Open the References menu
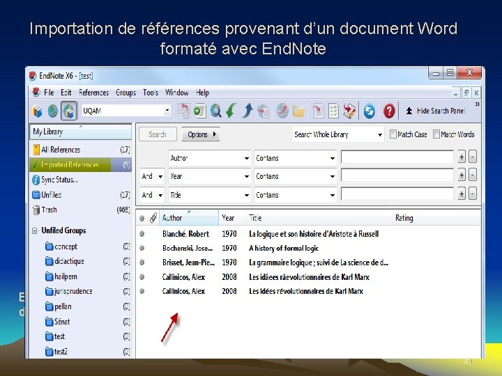The height and width of the screenshot is (376, 502). tap(93, 93)
